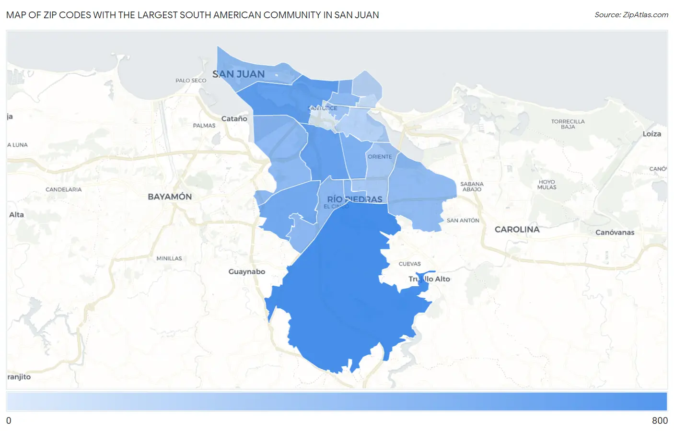Click the MINILLAS label
The image size is (674, 431).
pyautogui.click(x=169, y=258)
